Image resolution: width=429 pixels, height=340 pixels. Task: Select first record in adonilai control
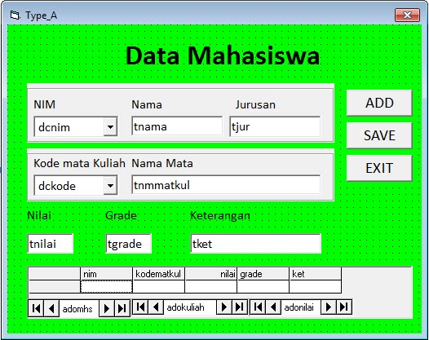point(258,307)
